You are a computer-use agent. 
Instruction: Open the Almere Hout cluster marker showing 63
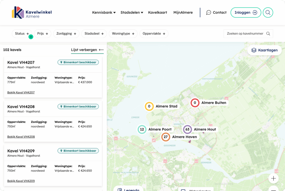[x=187, y=129]
